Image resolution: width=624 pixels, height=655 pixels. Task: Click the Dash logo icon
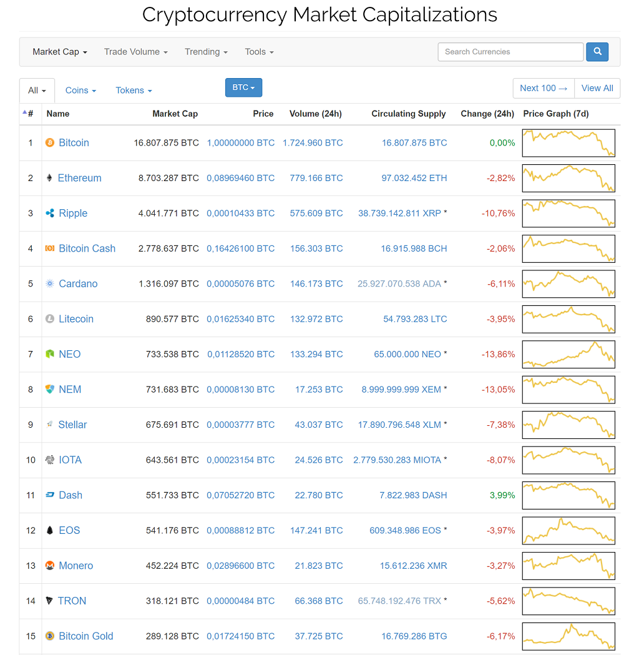(50, 495)
